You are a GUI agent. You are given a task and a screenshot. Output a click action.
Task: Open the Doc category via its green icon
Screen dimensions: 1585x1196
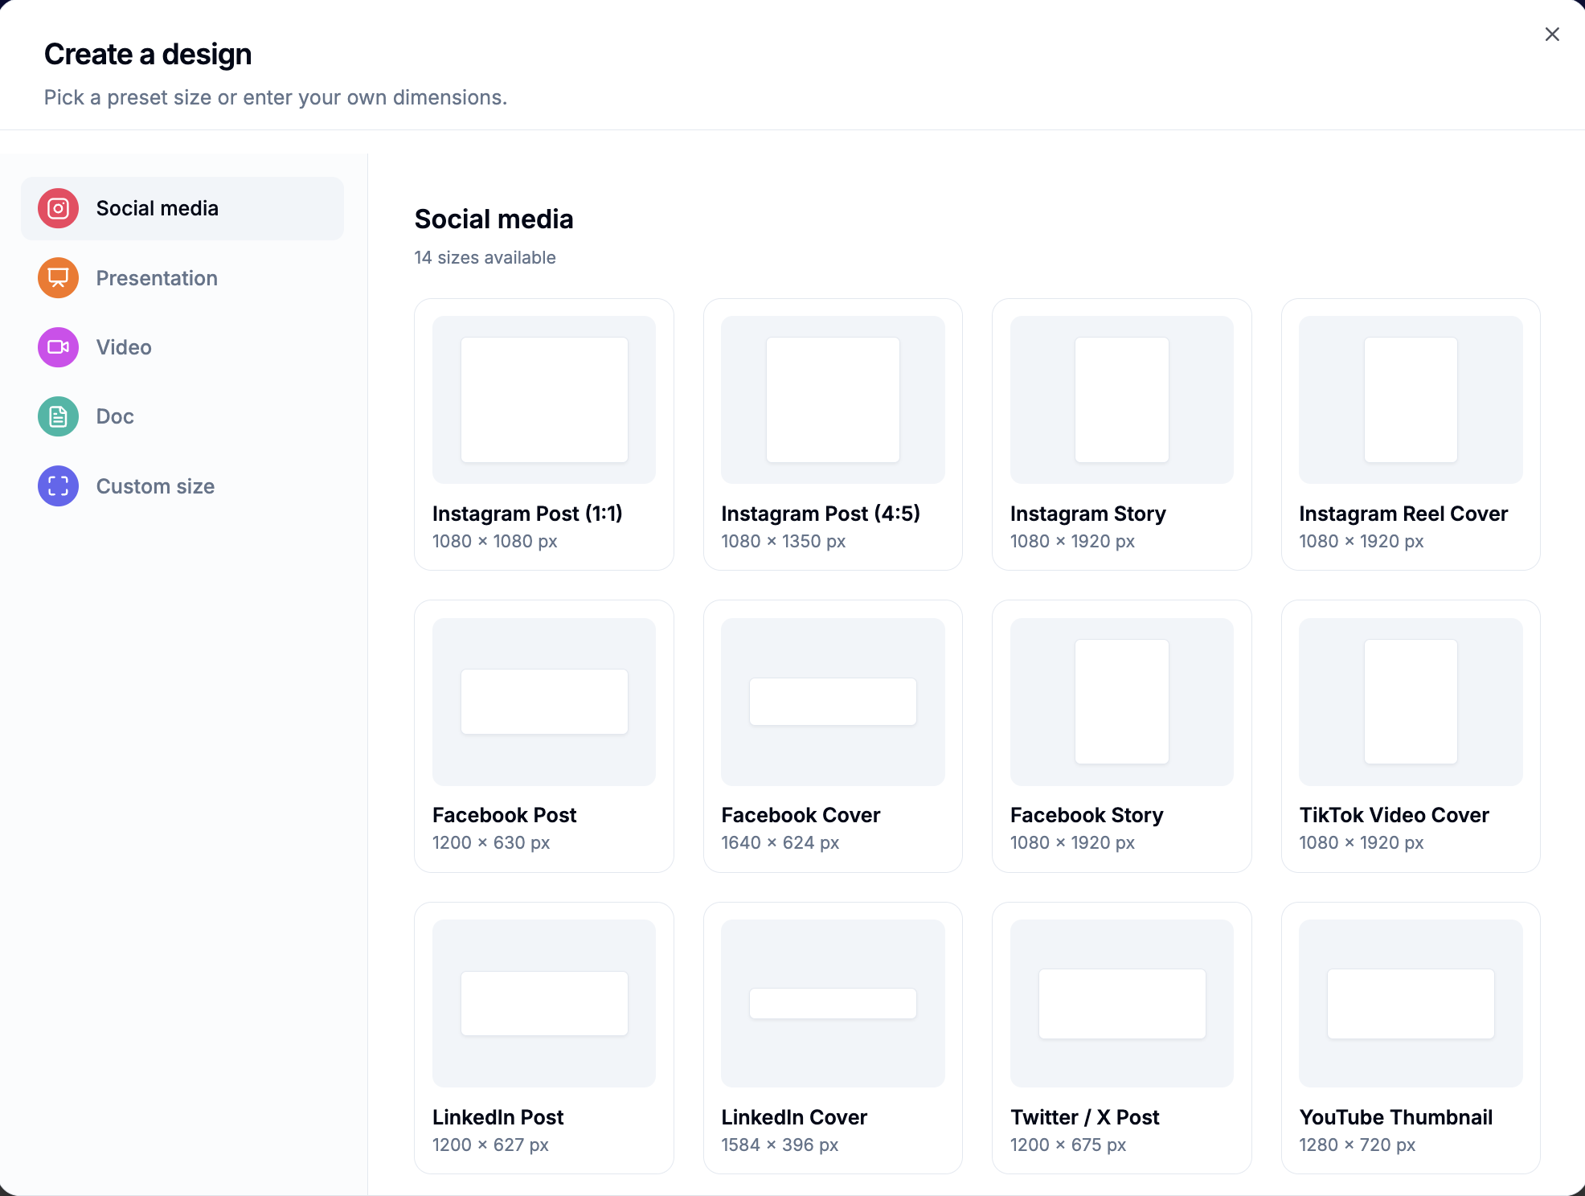pos(57,416)
